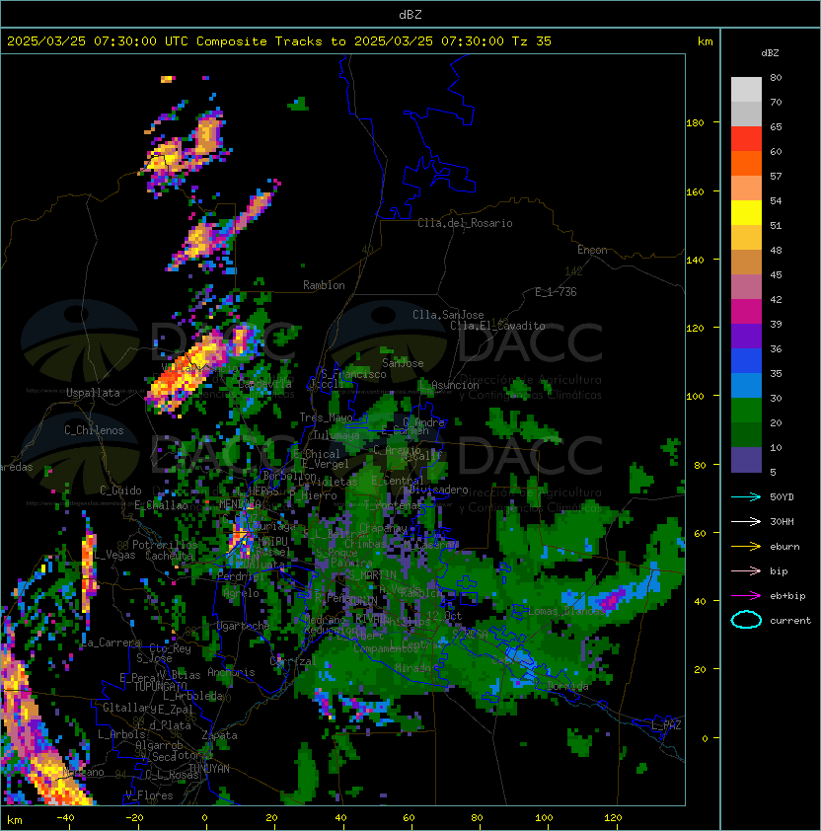Click the 'Ramblon' map label
The width and height of the screenshot is (821, 831).
click(324, 285)
